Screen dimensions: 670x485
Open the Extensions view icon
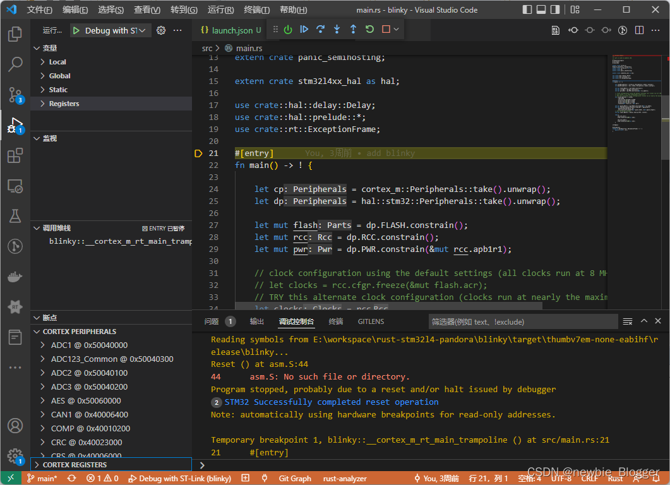15,155
